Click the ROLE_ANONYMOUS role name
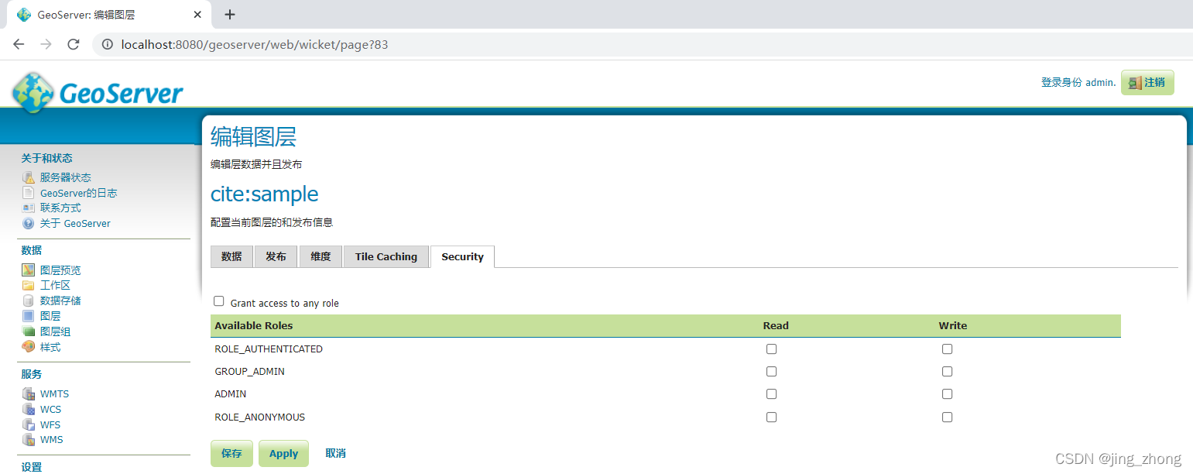 tap(260, 417)
